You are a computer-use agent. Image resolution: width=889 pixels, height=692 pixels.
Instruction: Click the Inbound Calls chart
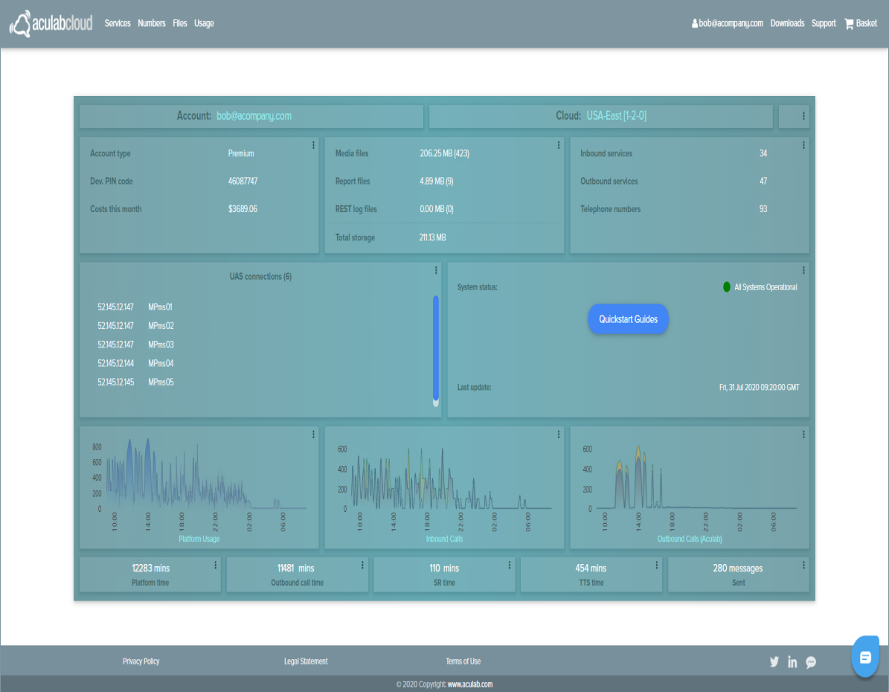pos(444,487)
